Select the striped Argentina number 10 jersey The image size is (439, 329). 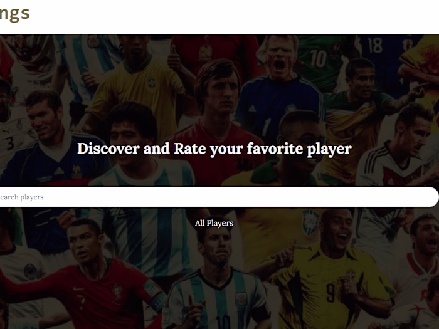pos(219,301)
